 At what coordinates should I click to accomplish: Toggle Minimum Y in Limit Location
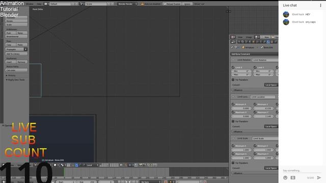[x=255, y=104]
